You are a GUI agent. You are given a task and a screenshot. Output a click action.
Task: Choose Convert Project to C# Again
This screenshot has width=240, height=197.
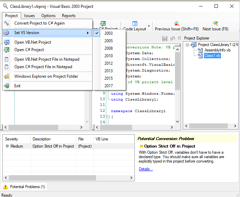47,23
